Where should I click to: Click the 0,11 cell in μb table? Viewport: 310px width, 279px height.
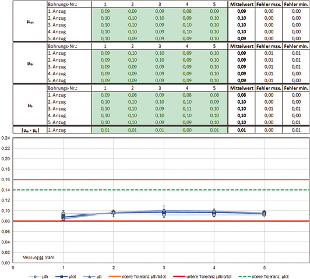[187, 109]
